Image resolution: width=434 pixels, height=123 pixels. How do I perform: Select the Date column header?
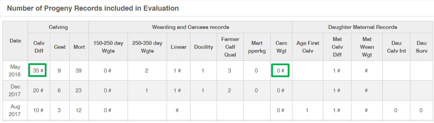pos(15,41)
